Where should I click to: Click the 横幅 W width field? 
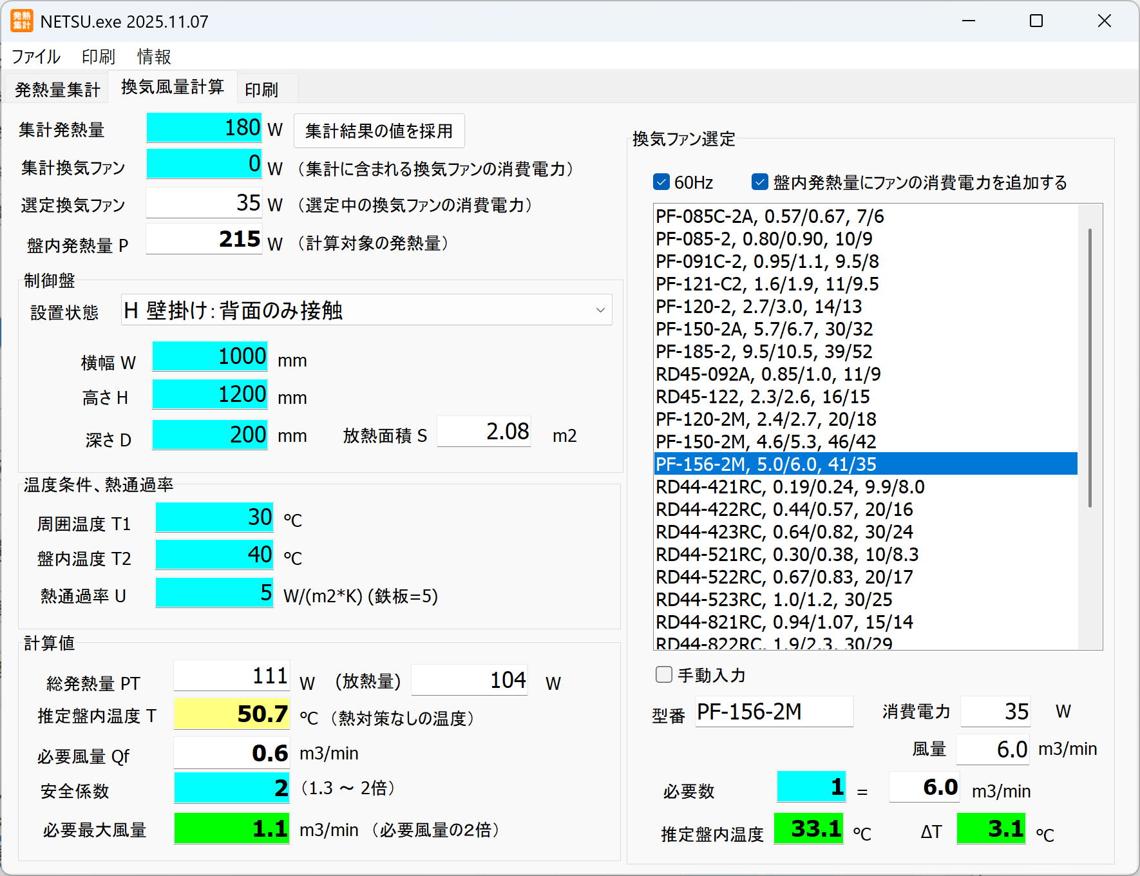(210, 356)
